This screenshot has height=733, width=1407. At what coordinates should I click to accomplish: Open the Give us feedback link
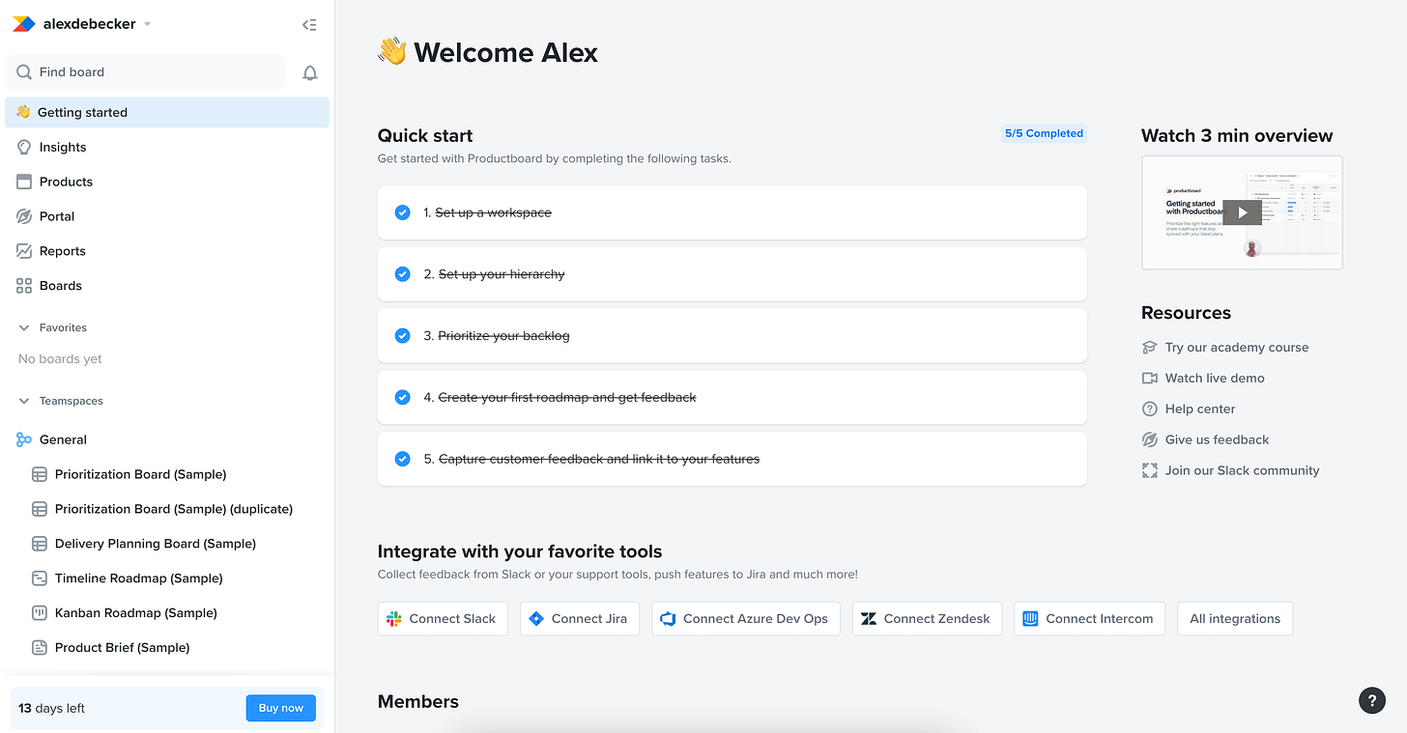coord(1218,440)
